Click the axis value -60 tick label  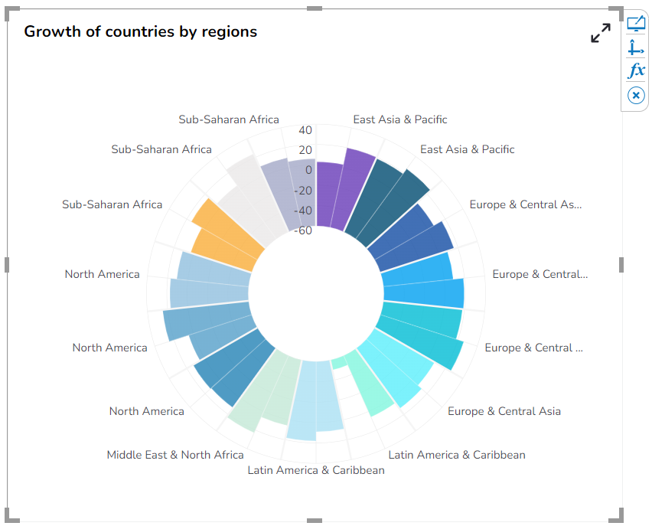click(303, 230)
